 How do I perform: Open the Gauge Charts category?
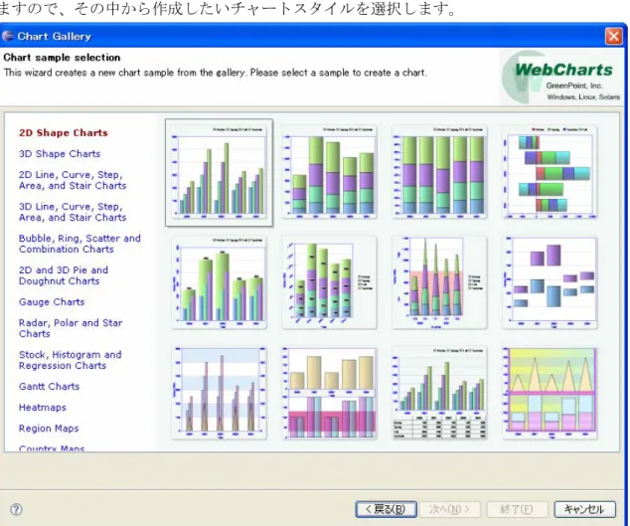(52, 302)
